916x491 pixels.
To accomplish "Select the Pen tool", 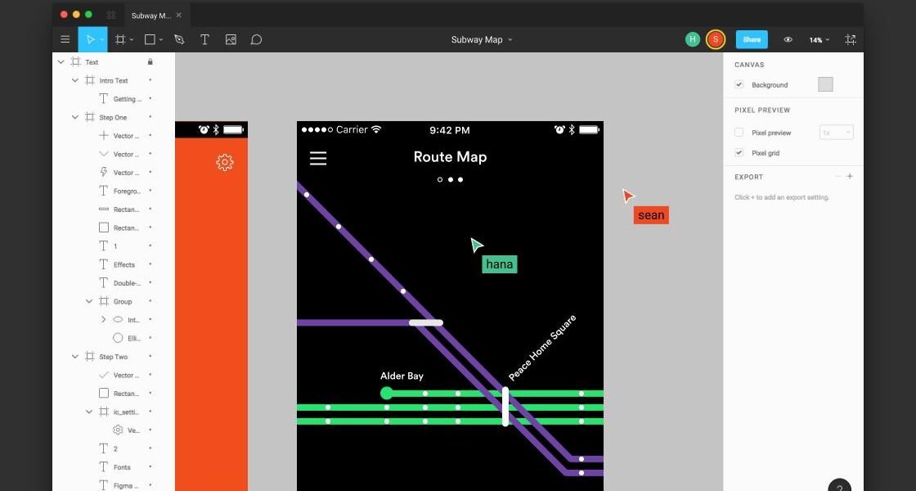I will coord(179,40).
